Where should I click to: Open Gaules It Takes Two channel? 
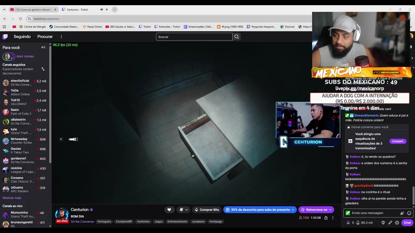25,150
